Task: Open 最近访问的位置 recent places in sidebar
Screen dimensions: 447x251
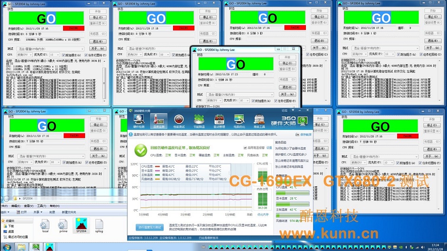Action: click(16, 237)
